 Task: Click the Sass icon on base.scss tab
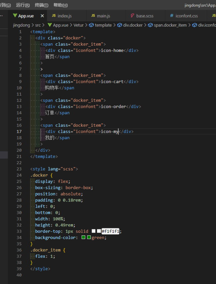pyautogui.click(x=133, y=16)
